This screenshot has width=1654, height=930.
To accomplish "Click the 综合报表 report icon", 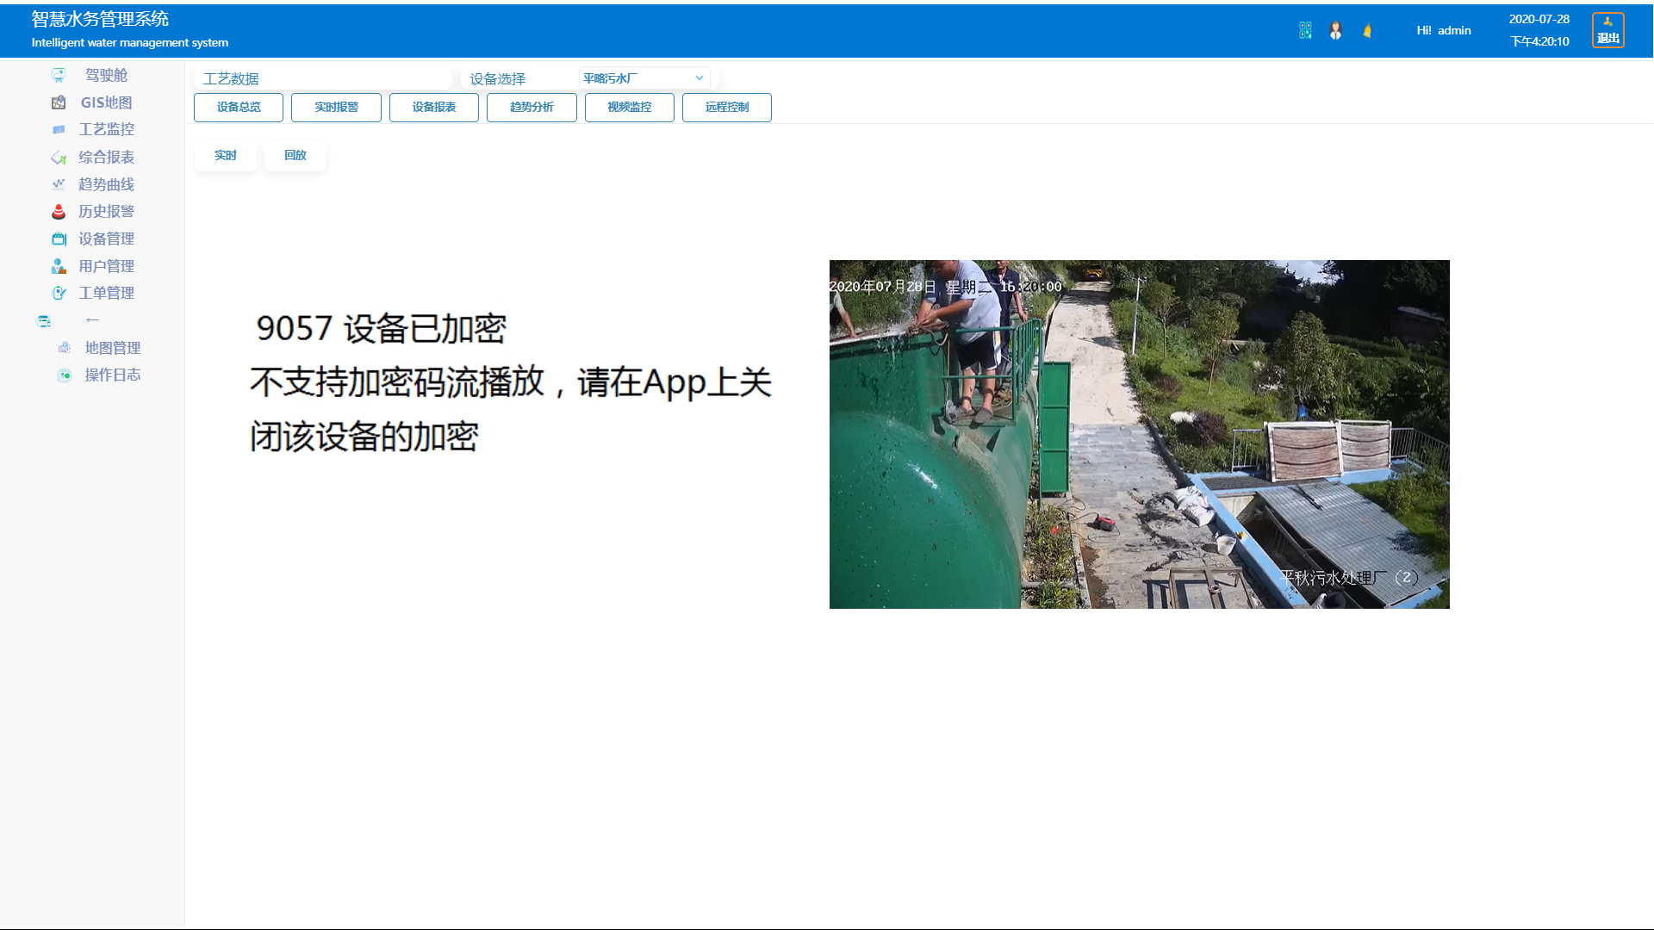I will [59, 157].
